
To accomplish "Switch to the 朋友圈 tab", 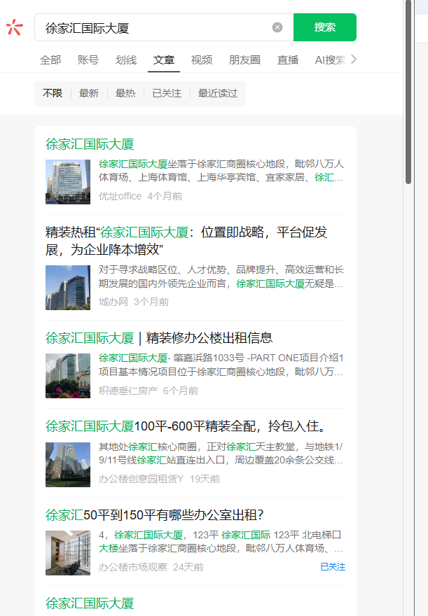I will click(244, 59).
